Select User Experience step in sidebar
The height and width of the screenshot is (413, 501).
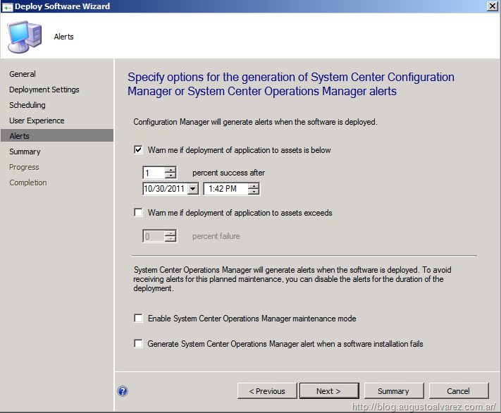(37, 121)
